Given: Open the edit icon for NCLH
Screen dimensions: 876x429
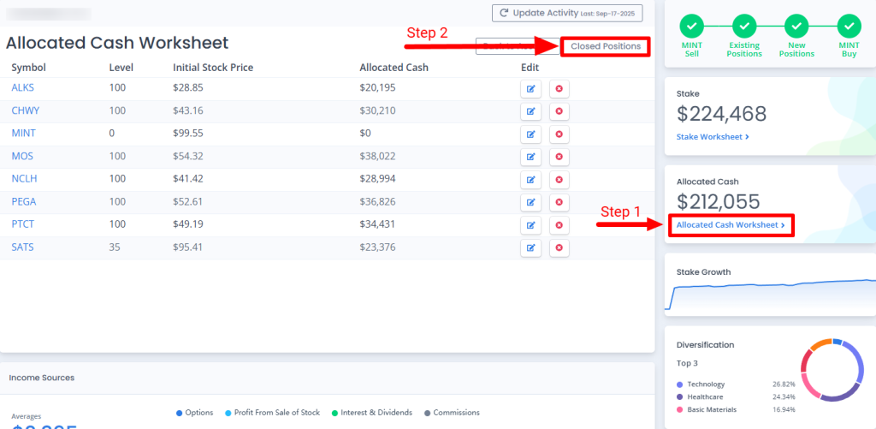Looking at the screenshot, I should pos(530,180).
